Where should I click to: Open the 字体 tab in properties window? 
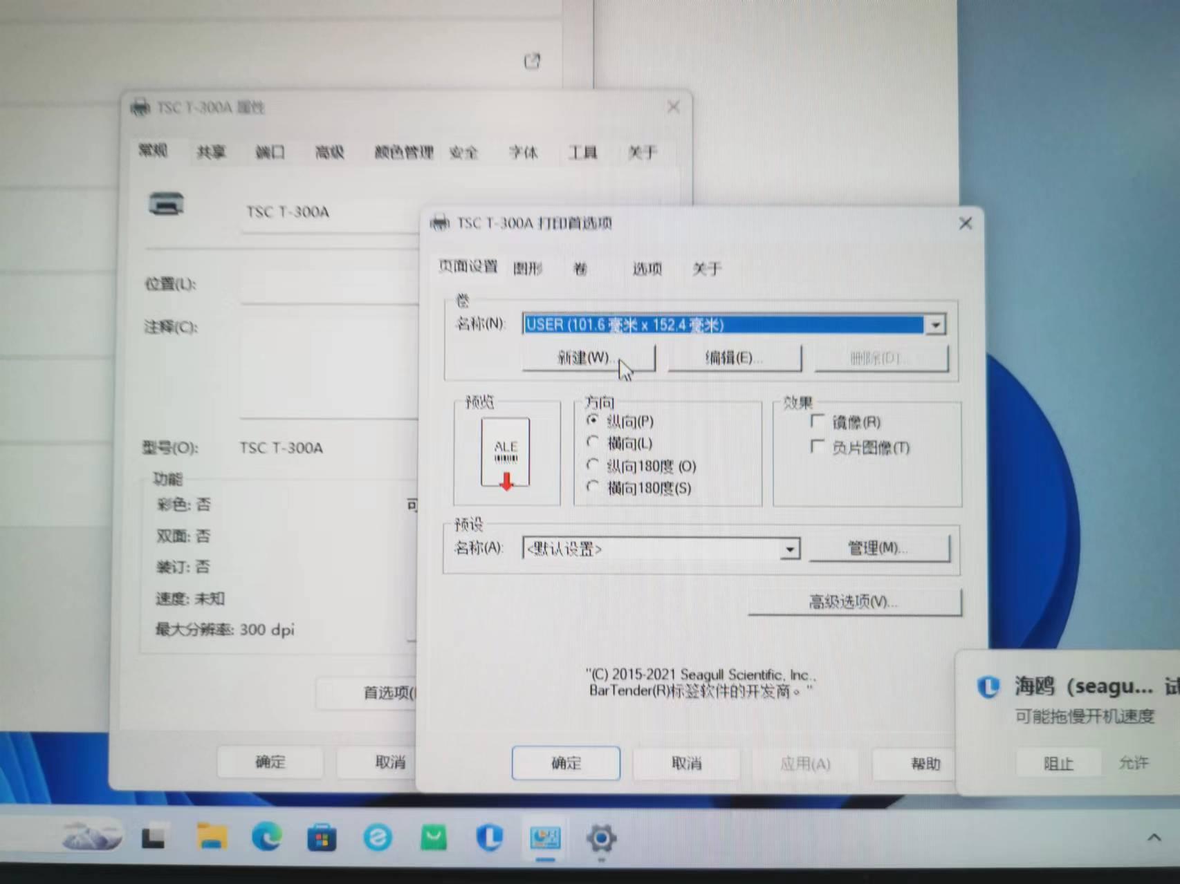523,152
